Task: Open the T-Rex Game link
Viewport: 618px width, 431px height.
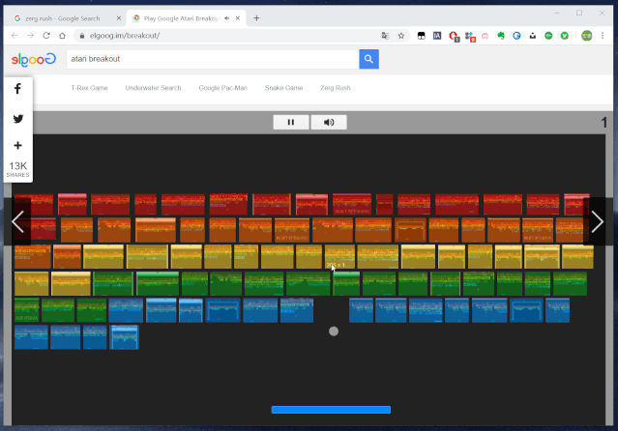Action: coord(89,88)
